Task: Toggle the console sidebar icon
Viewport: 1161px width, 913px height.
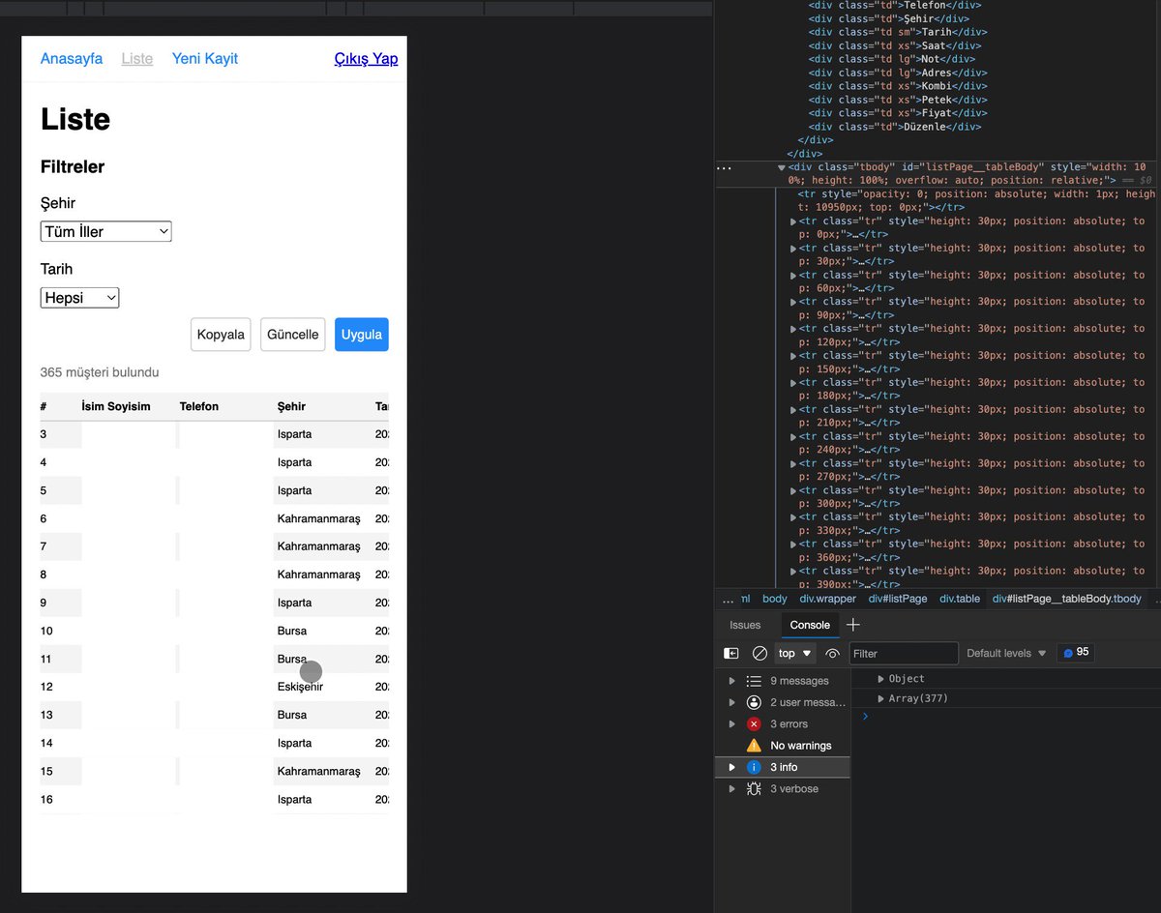Action: click(731, 654)
